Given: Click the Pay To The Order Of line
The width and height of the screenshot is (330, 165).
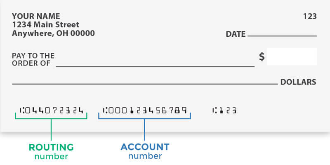Looking at the screenshot, I should click(156, 66).
